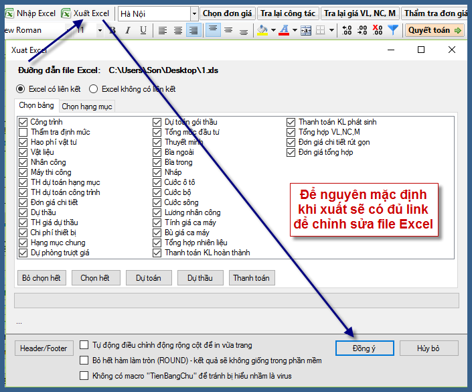Click the Xuất Excel toolbar button
This screenshot has width=472, height=392.
coord(85,13)
